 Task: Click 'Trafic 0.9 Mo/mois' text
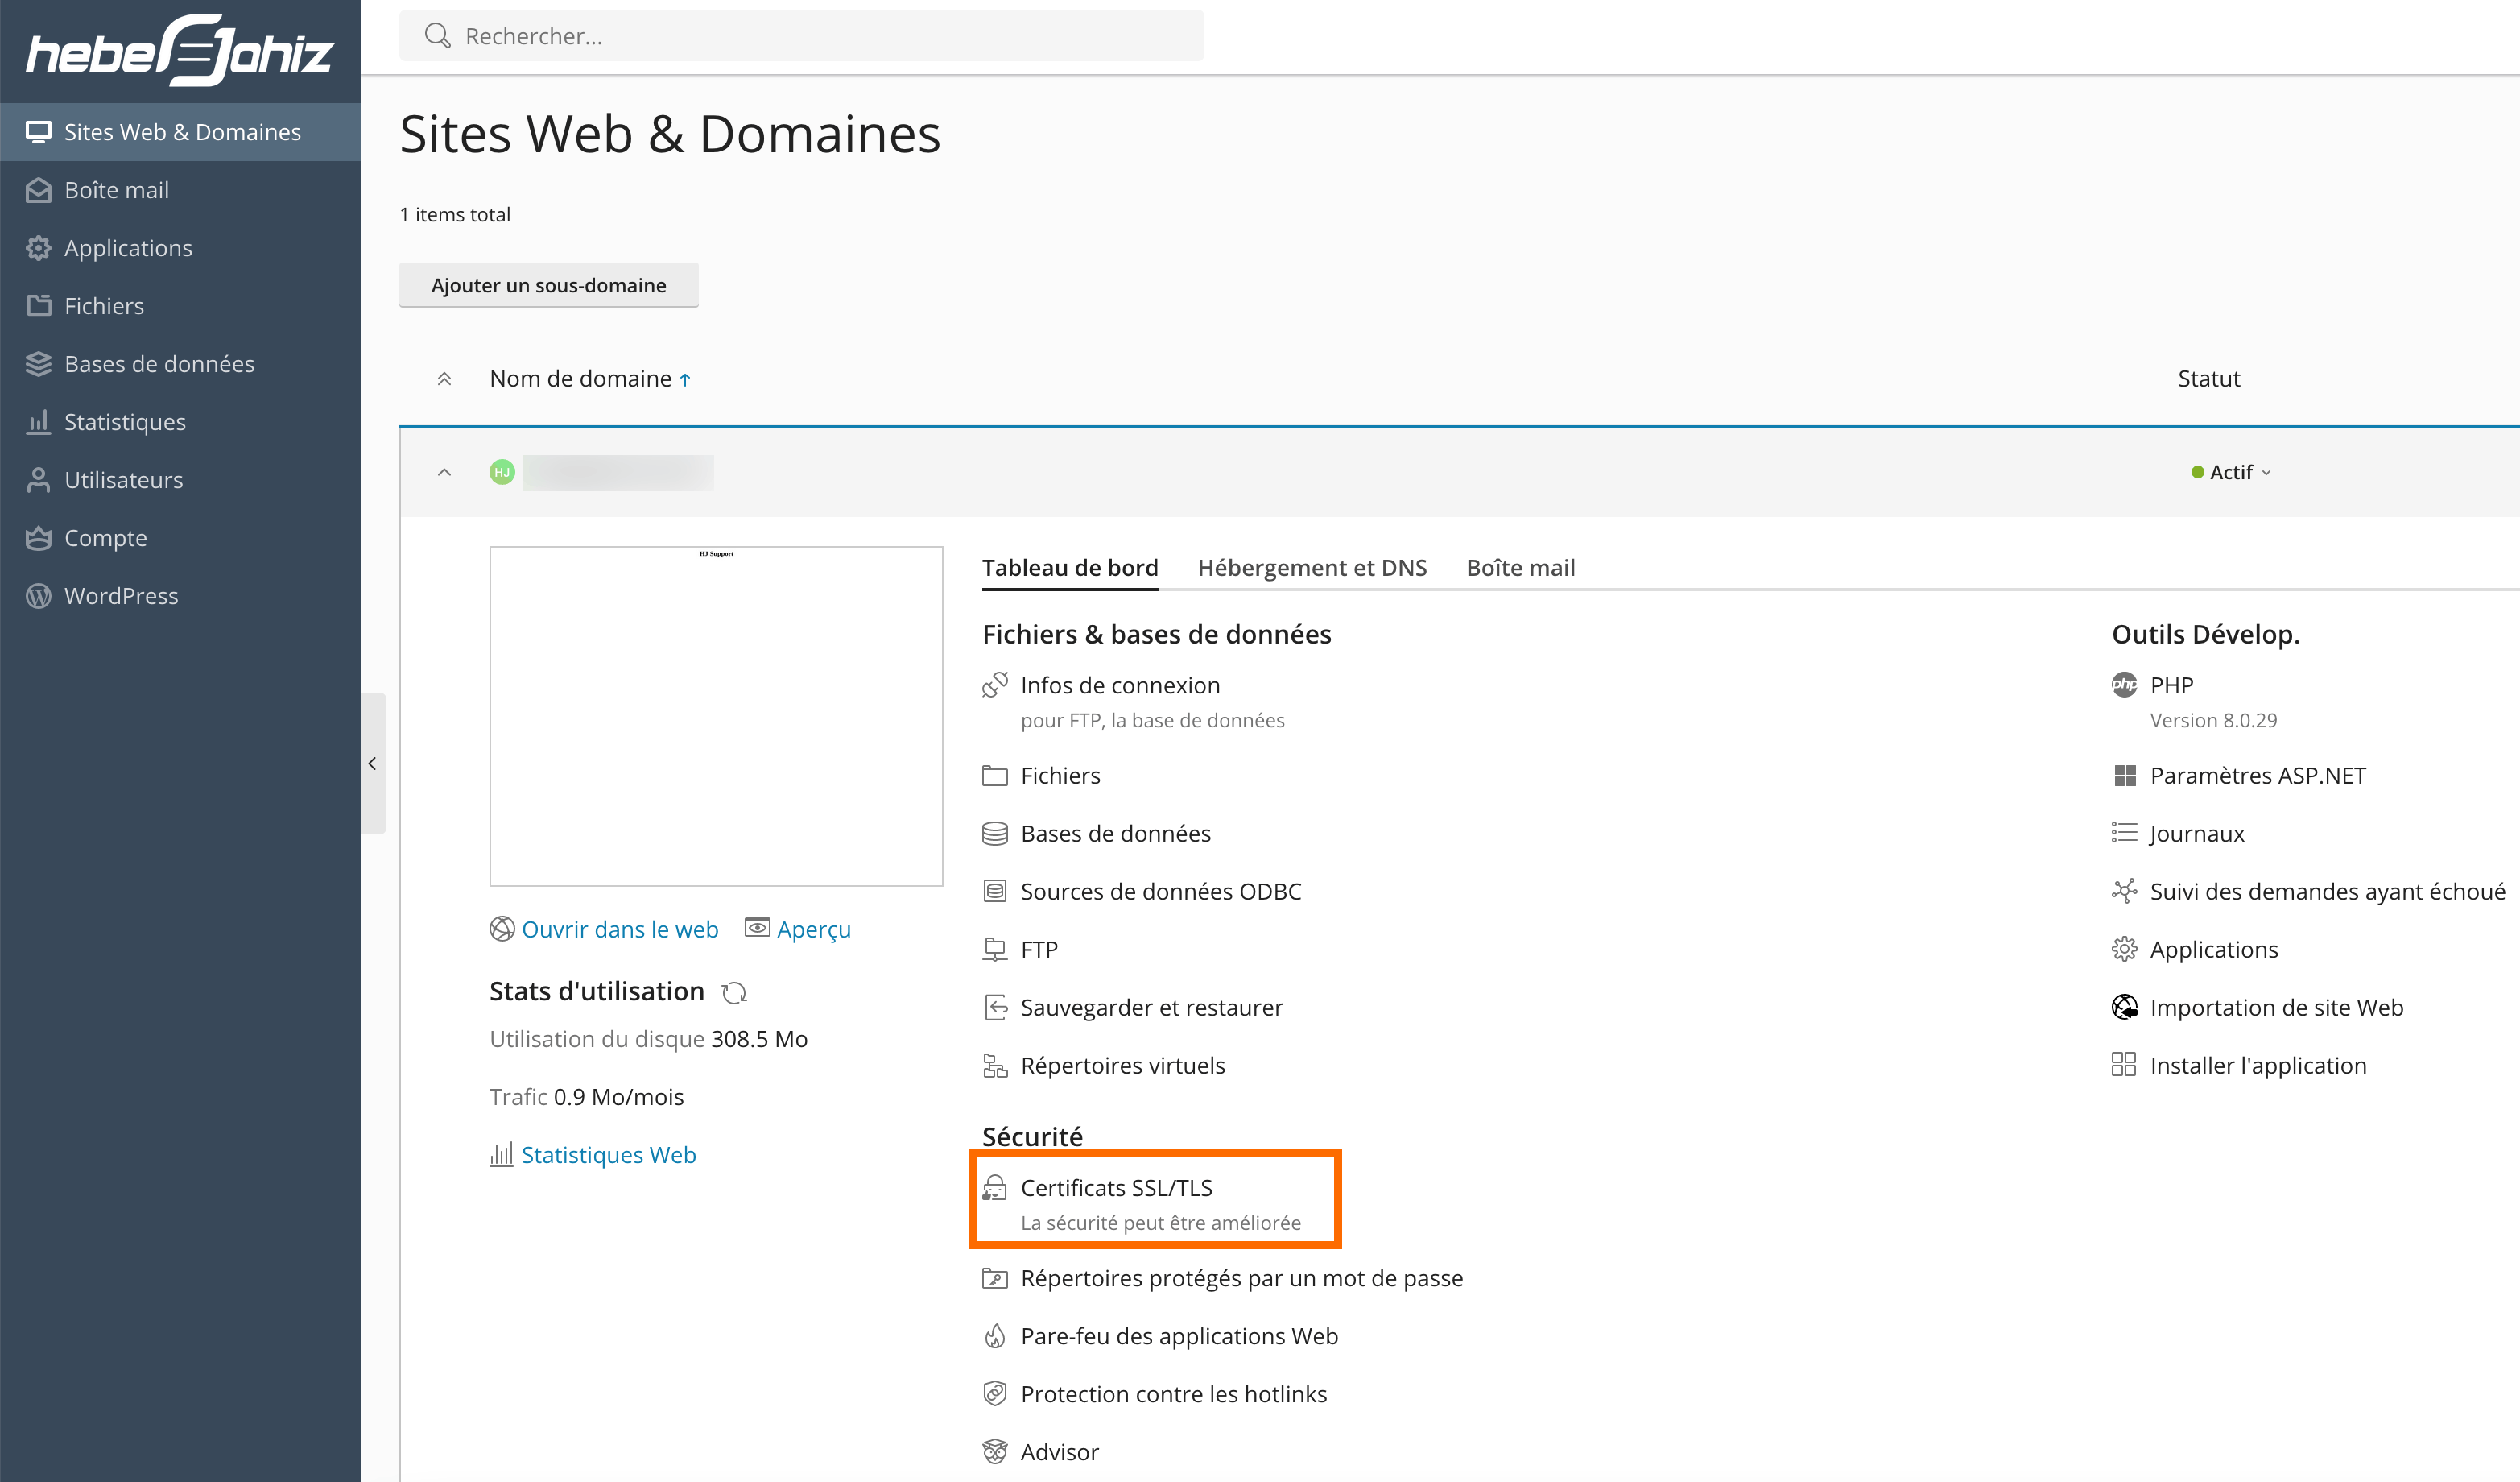pos(586,1098)
